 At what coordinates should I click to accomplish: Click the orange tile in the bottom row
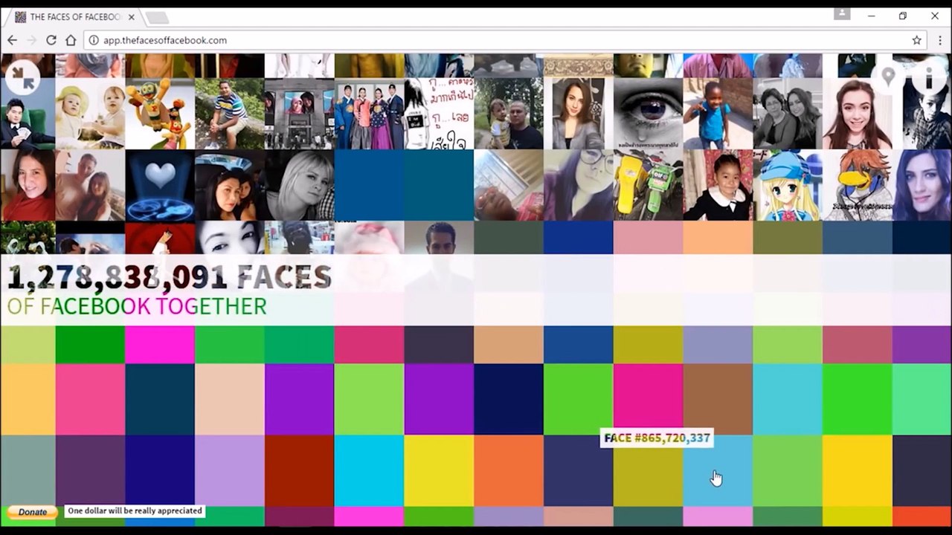509,470
